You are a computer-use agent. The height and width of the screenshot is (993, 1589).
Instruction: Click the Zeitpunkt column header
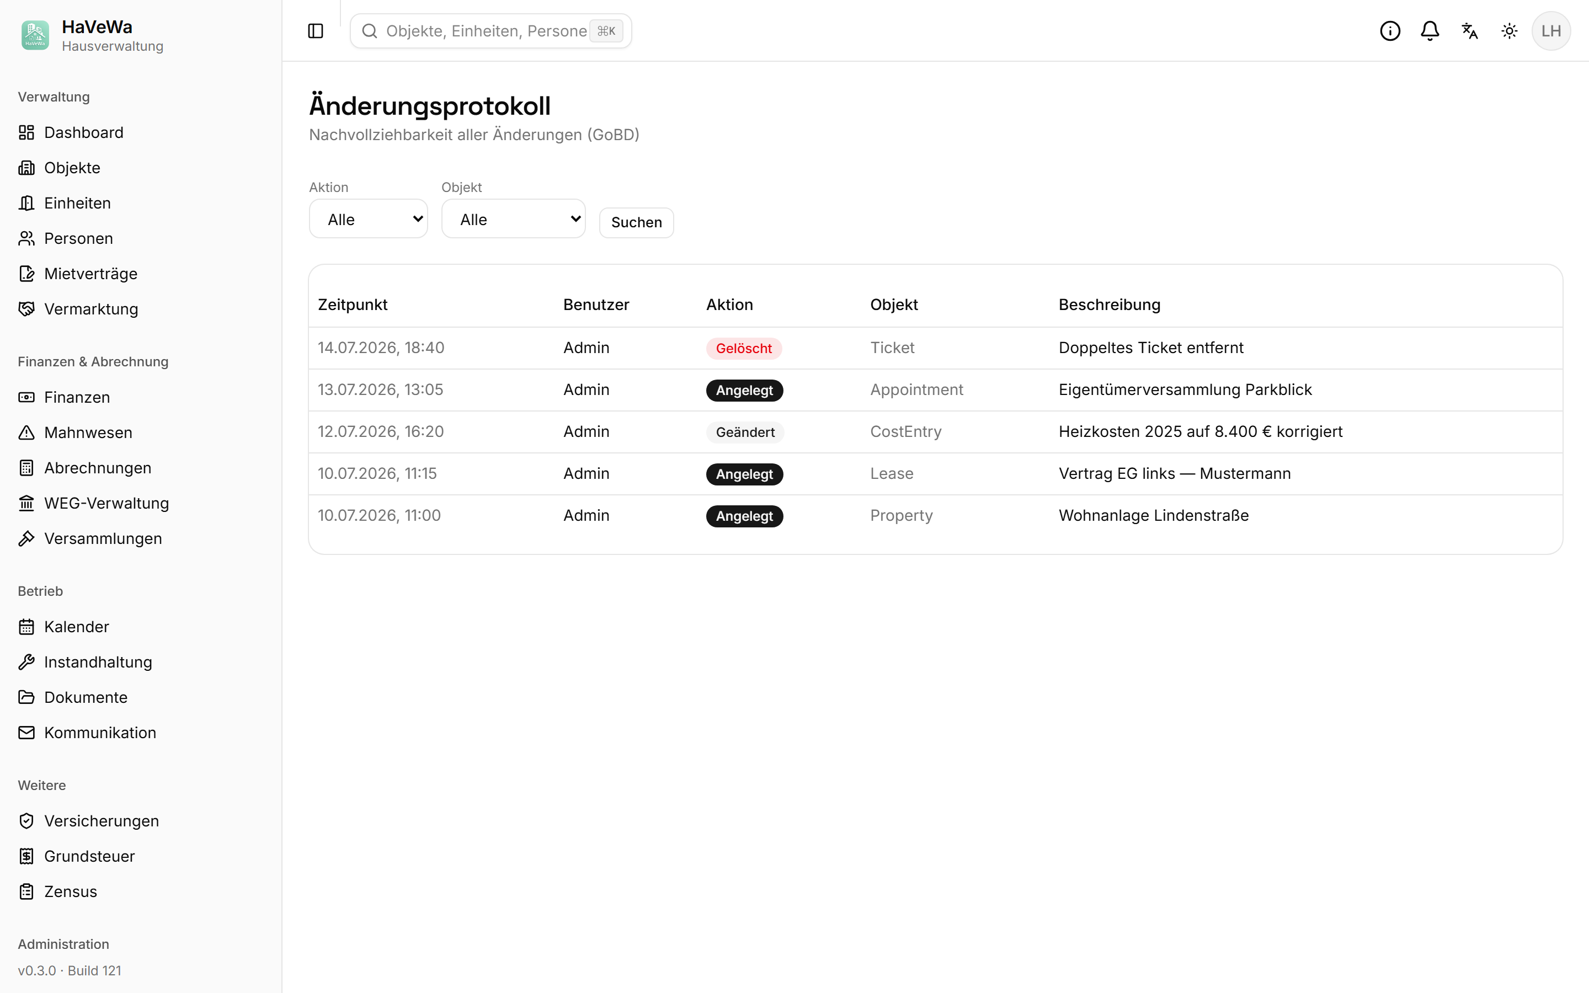(353, 305)
